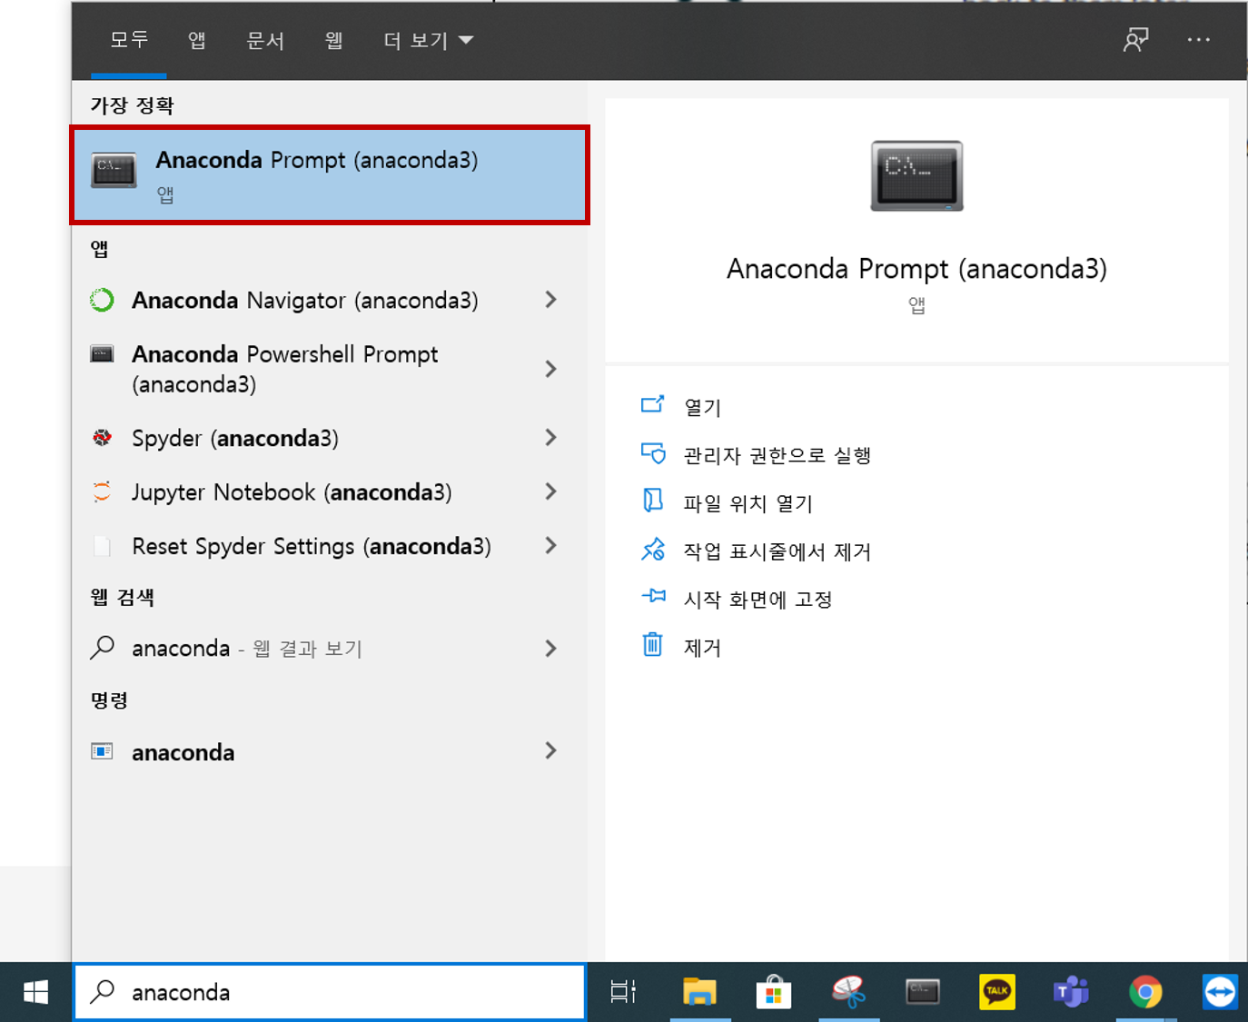Expand Anaconda Navigator result with its chevron

click(550, 300)
